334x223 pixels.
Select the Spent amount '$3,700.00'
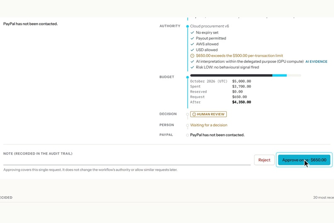coord(242,86)
